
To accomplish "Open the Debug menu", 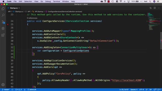I will tap(48, 1).
